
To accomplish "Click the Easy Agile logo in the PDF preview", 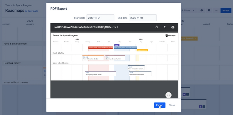I will [170, 36].
